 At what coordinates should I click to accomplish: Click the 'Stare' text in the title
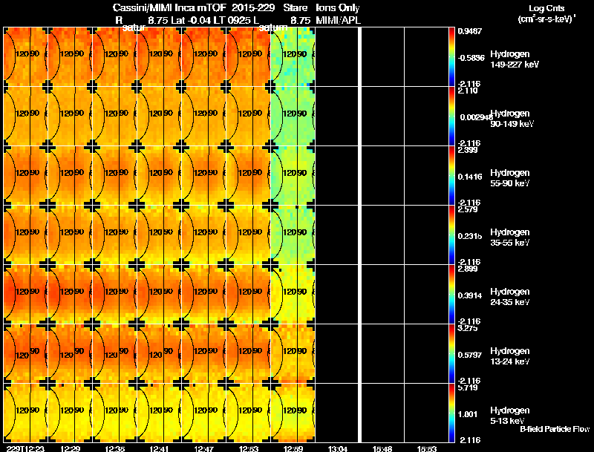point(296,7)
